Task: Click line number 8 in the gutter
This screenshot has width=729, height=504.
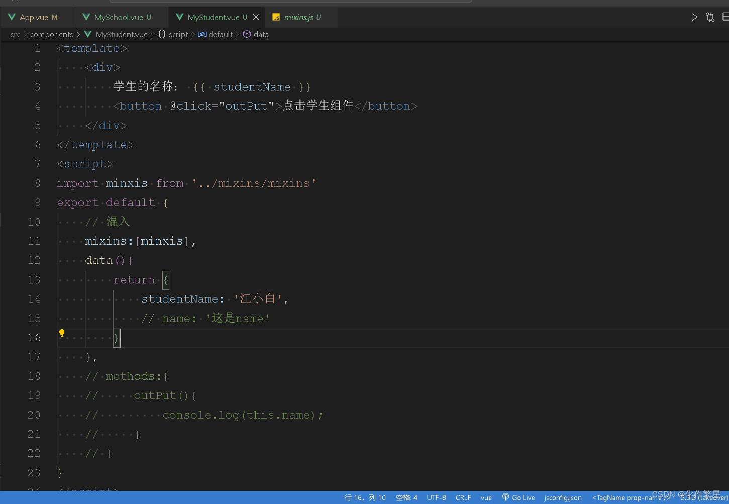Action: pyautogui.click(x=37, y=183)
